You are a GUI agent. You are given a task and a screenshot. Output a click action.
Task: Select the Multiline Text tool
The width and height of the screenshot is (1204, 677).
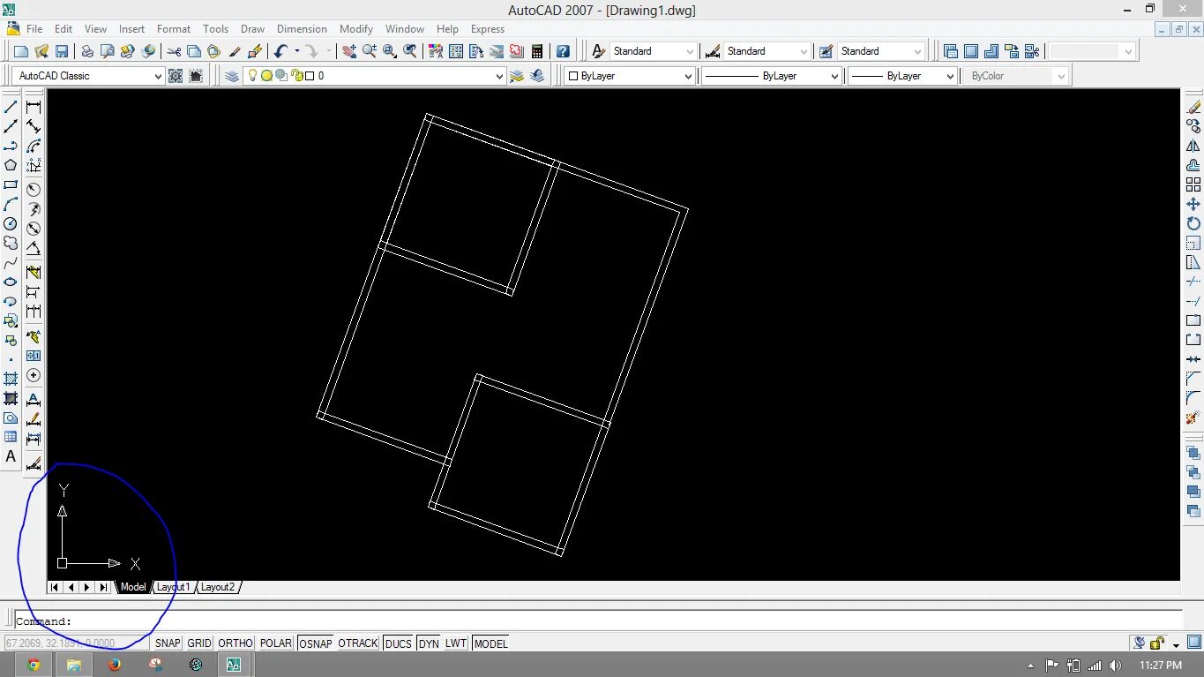(11, 456)
